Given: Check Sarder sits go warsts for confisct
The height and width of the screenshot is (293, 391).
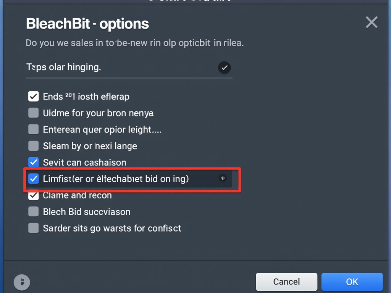Looking at the screenshot, I should (34, 228).
